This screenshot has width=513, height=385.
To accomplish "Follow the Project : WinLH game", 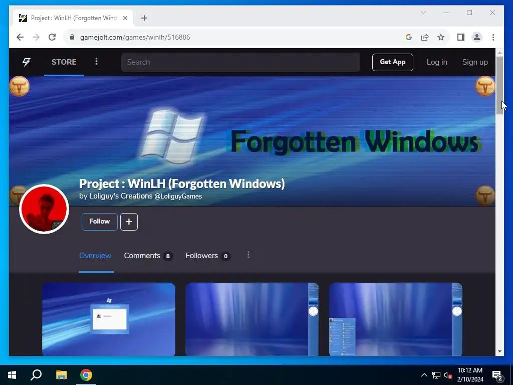I will coord(100,222).
